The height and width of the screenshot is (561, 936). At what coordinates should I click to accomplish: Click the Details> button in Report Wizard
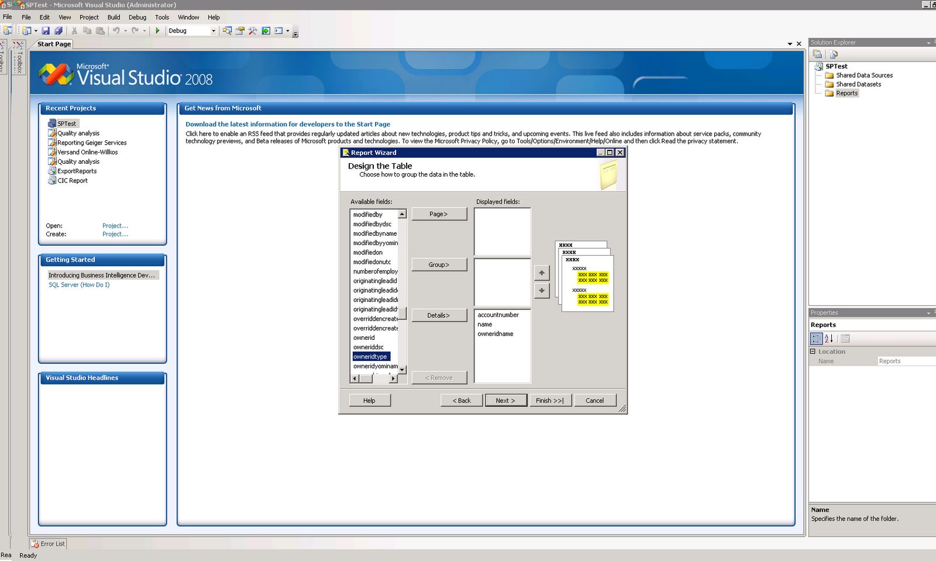439,315
